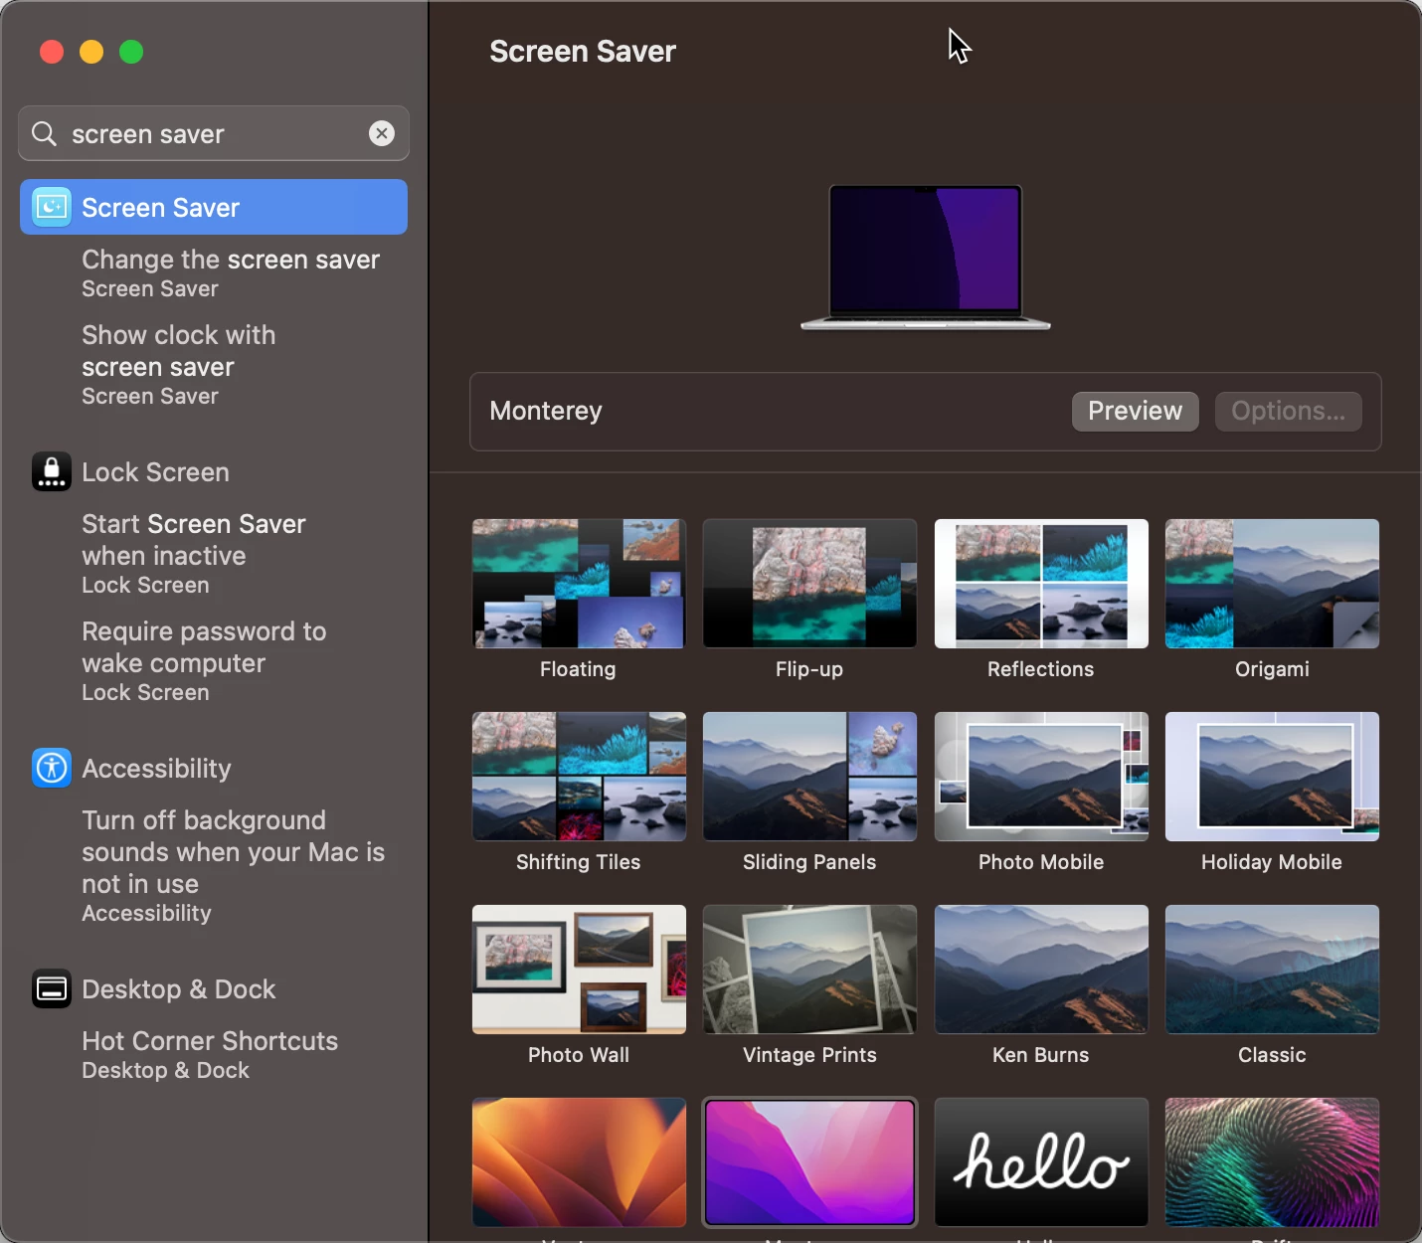Viewport: 1422px width, 1243px height.
Task: Open Start Screen Saver when inactive result
Action: click(194, 553)
